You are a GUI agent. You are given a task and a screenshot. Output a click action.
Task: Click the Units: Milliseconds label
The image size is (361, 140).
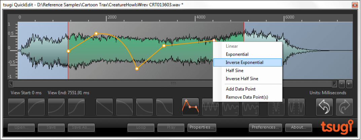[328, 93]
